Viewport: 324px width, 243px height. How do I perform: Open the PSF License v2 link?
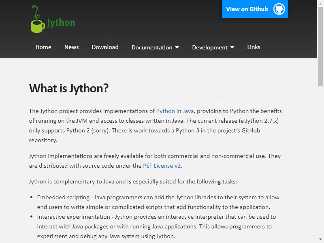162,166
